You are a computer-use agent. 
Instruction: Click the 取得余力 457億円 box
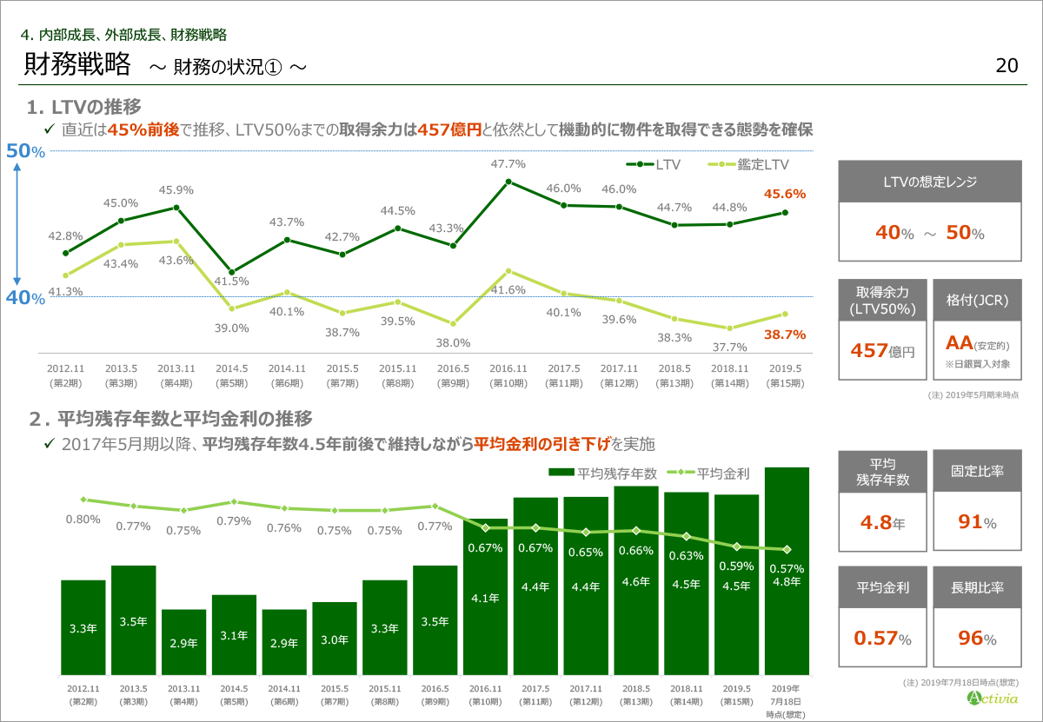pos(881,330)
